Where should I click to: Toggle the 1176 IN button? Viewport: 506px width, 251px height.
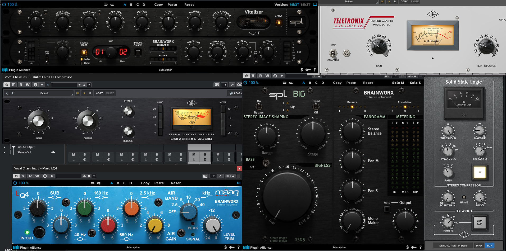[x=78, y=93]
